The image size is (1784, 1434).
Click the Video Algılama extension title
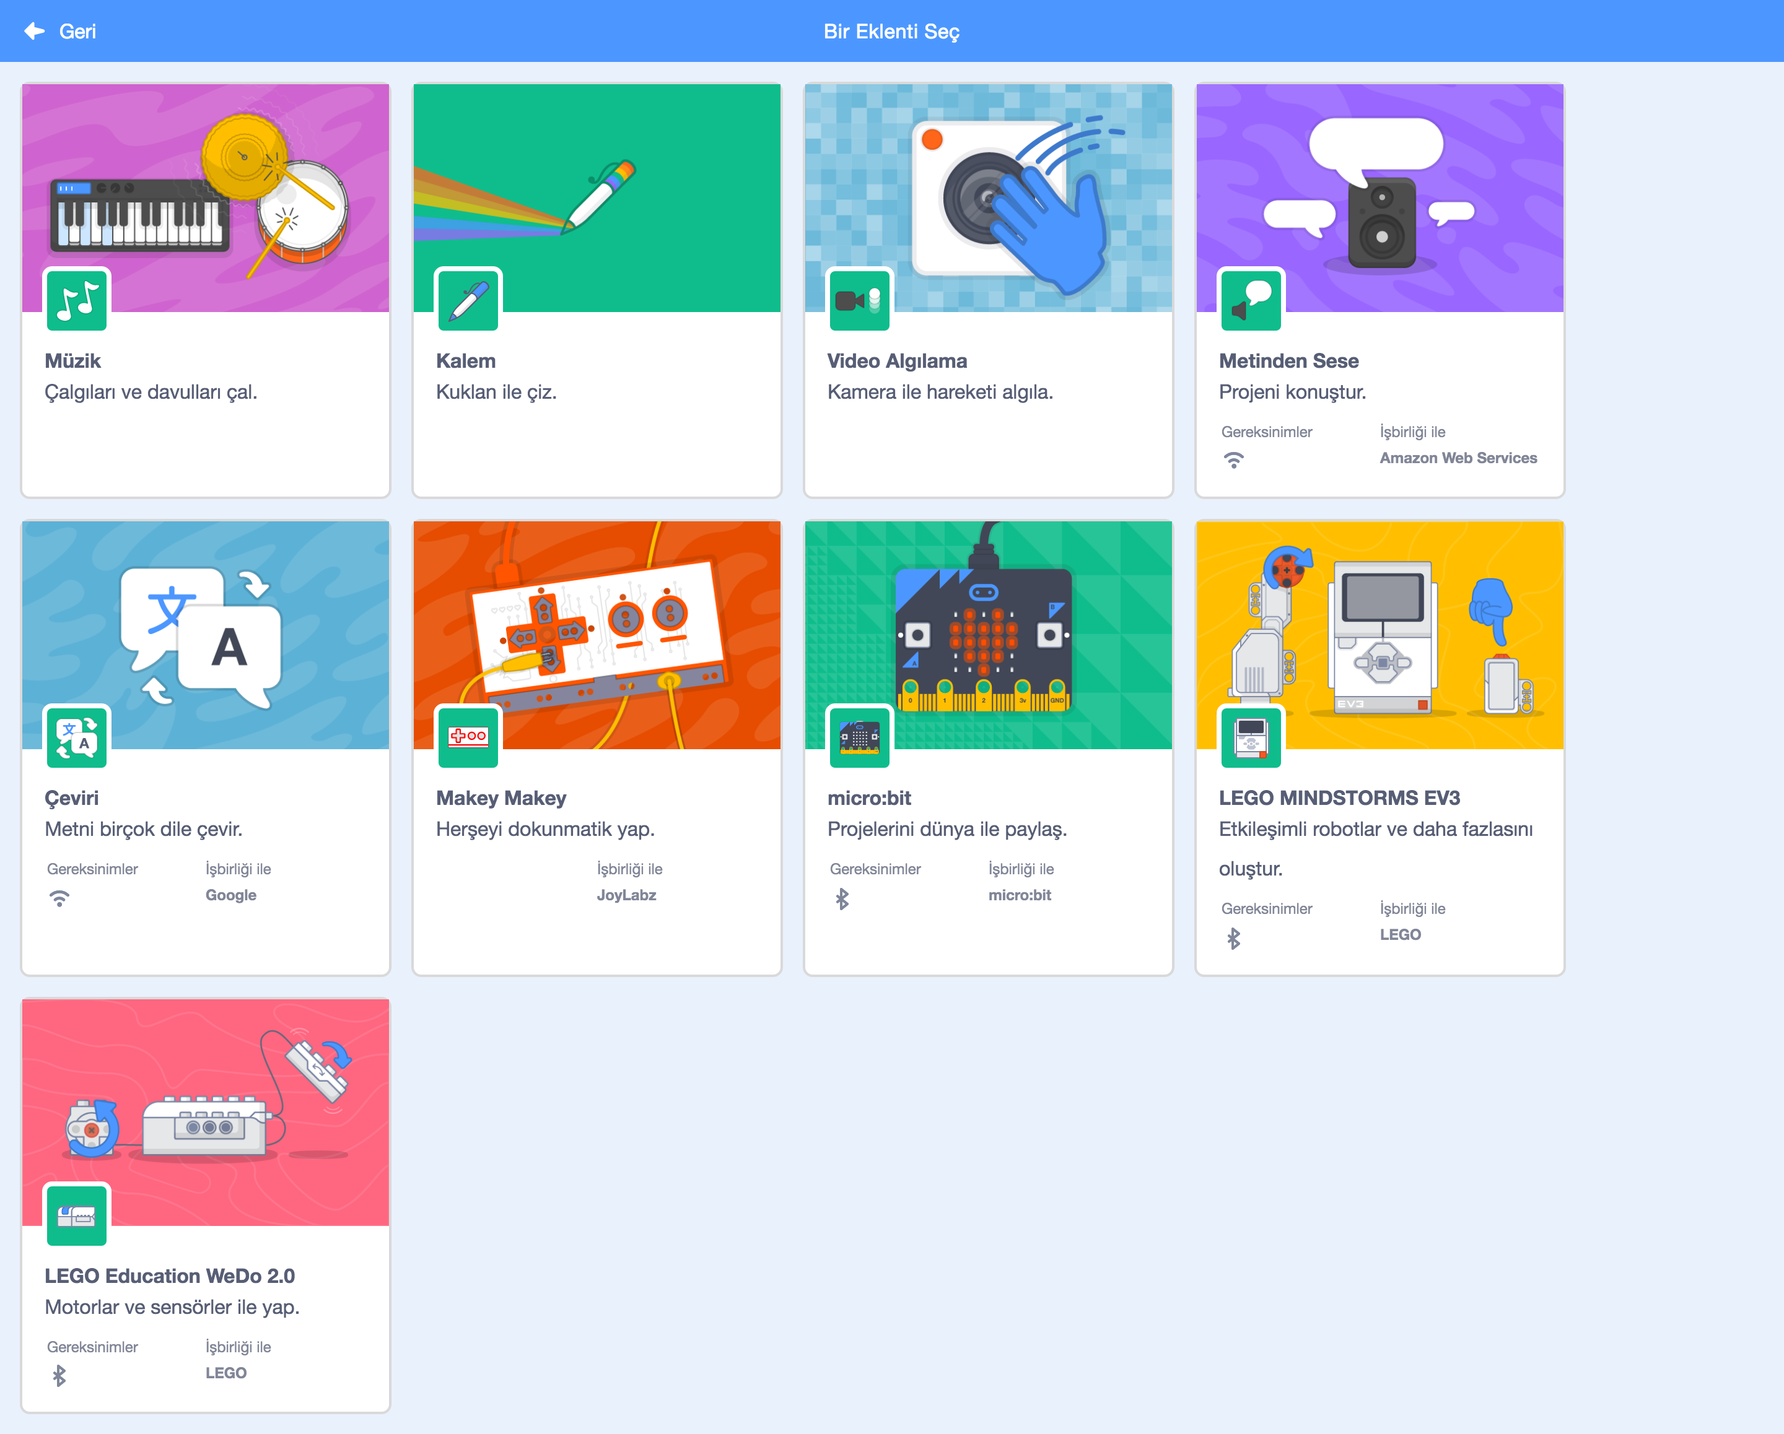[x=897, y=360]
